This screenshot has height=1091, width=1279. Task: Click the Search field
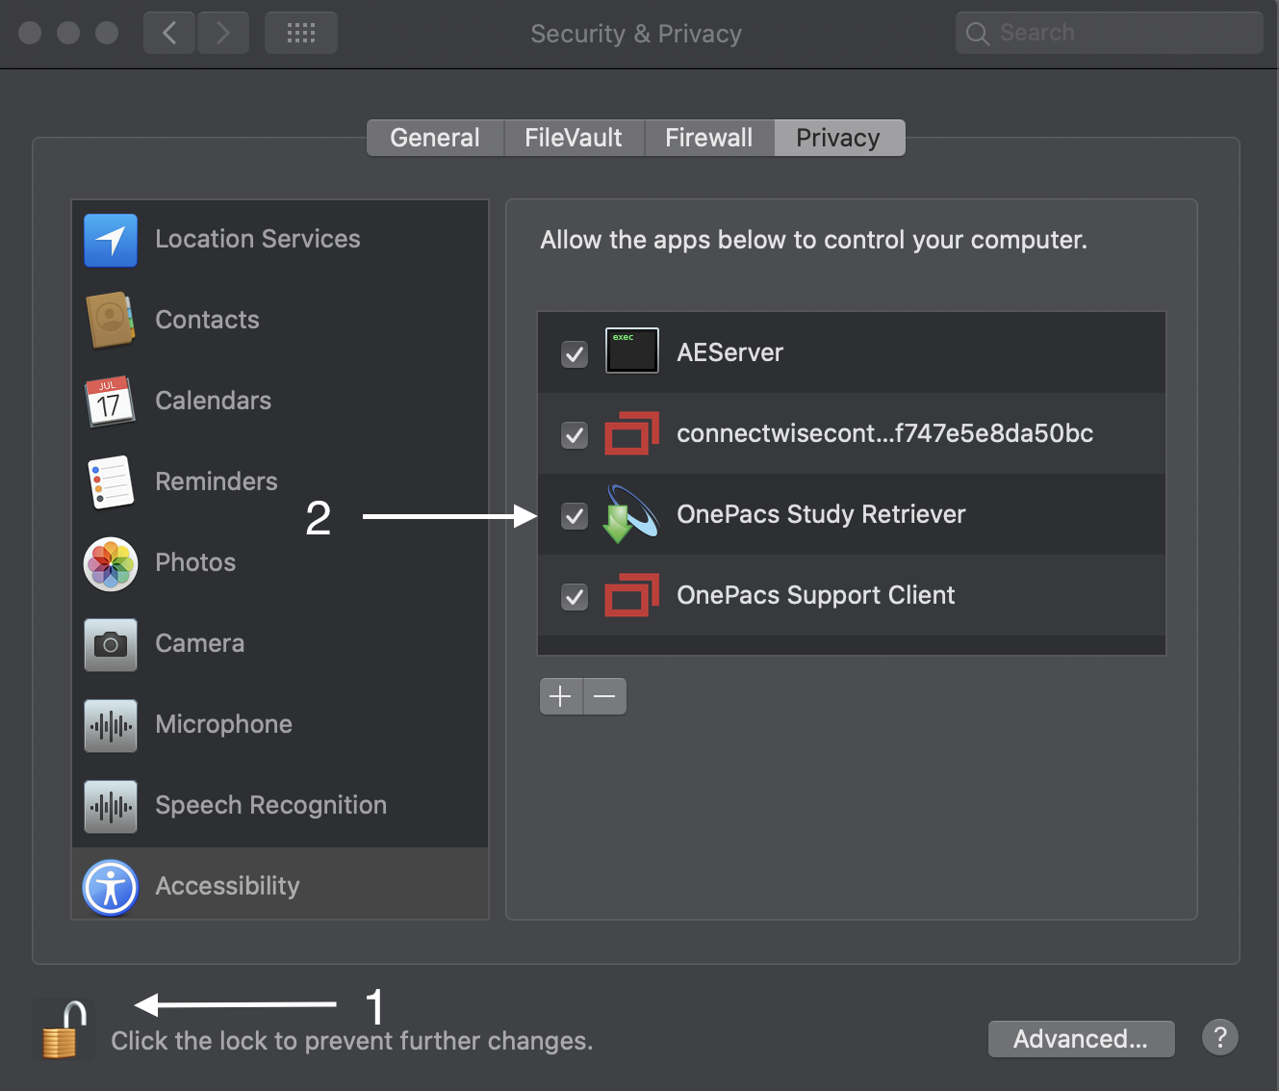(x=1109, y=33)
